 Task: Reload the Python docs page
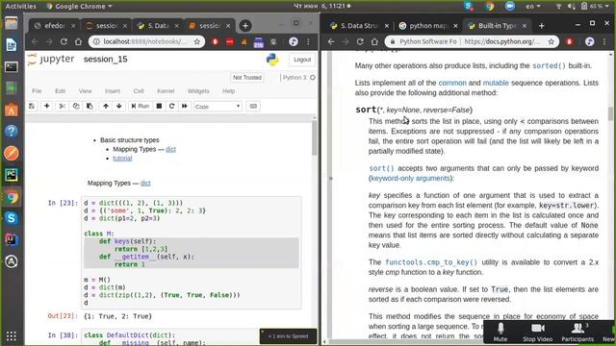click(360, 41)
